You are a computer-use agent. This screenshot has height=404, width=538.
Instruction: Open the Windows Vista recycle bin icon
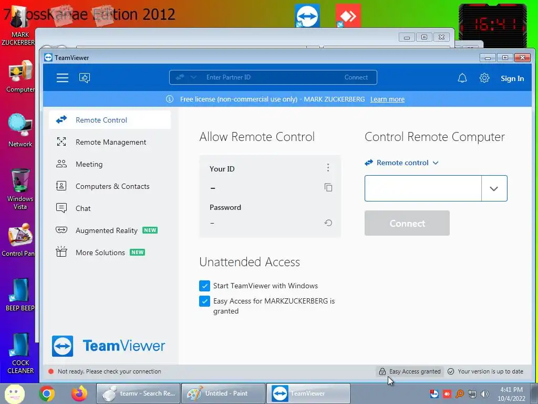coord(20,189)
